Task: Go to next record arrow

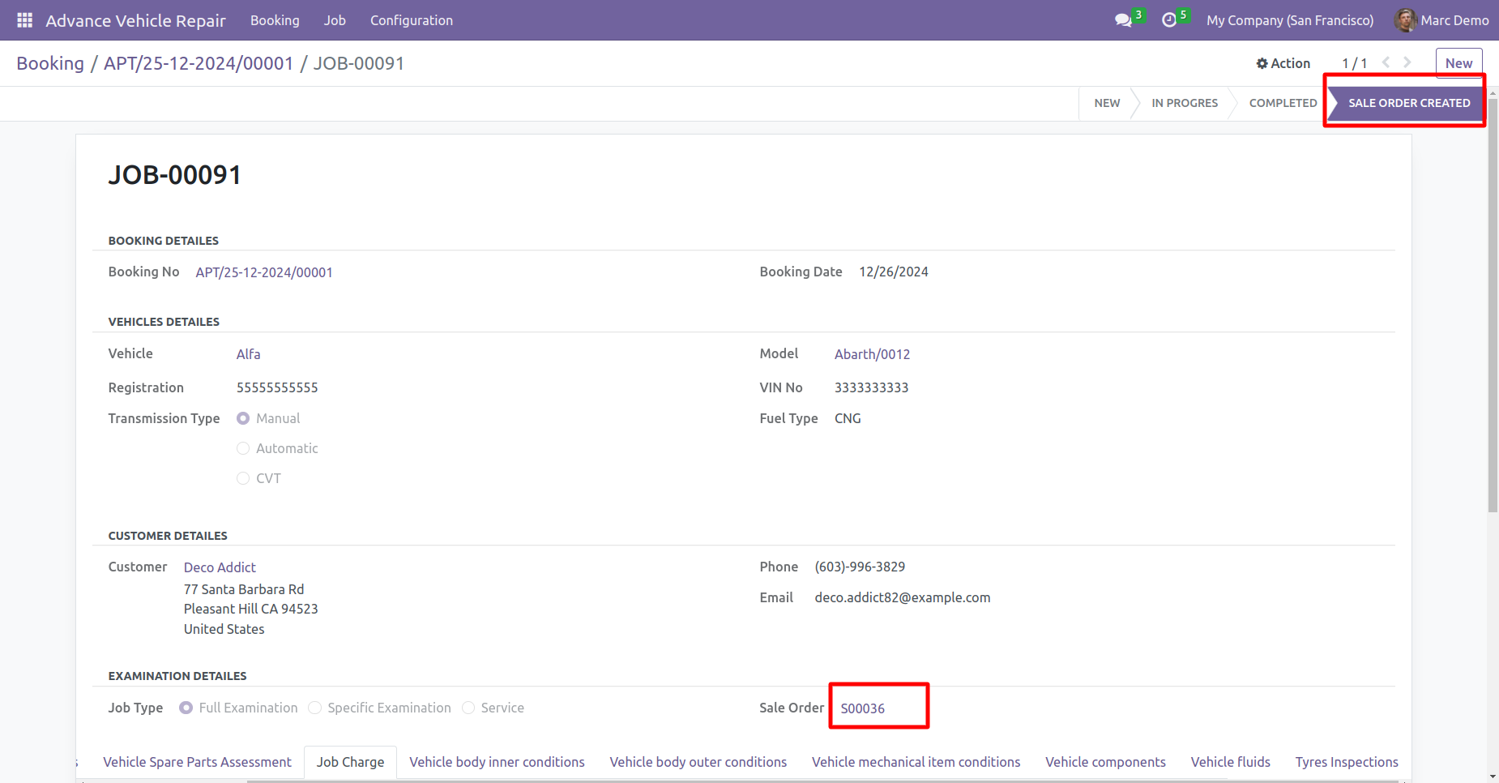Action: tap(1407, 62)
